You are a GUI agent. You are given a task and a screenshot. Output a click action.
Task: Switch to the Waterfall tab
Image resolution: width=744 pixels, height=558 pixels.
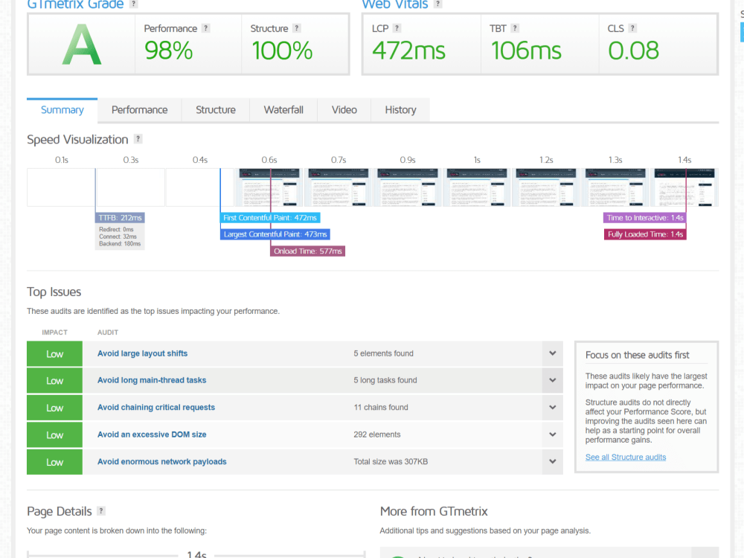[283, 110]
